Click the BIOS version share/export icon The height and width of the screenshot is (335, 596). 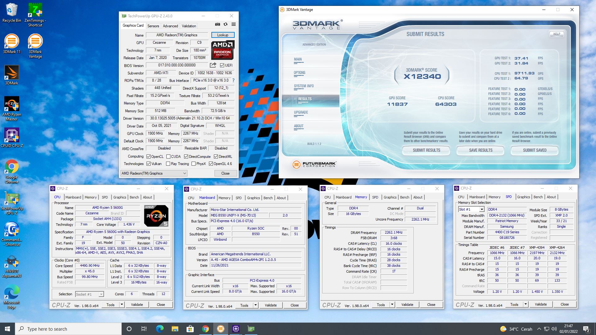coord(213,65)
